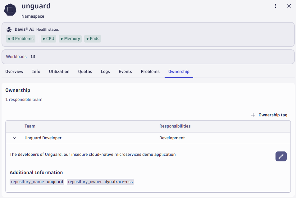
Task: Click the unguard namespace hexagon icon
Action: (x=10, y=10)
